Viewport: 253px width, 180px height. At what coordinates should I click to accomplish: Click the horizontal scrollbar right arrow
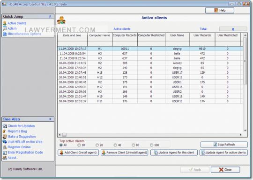pyautogui.click(x=240, y=135)
